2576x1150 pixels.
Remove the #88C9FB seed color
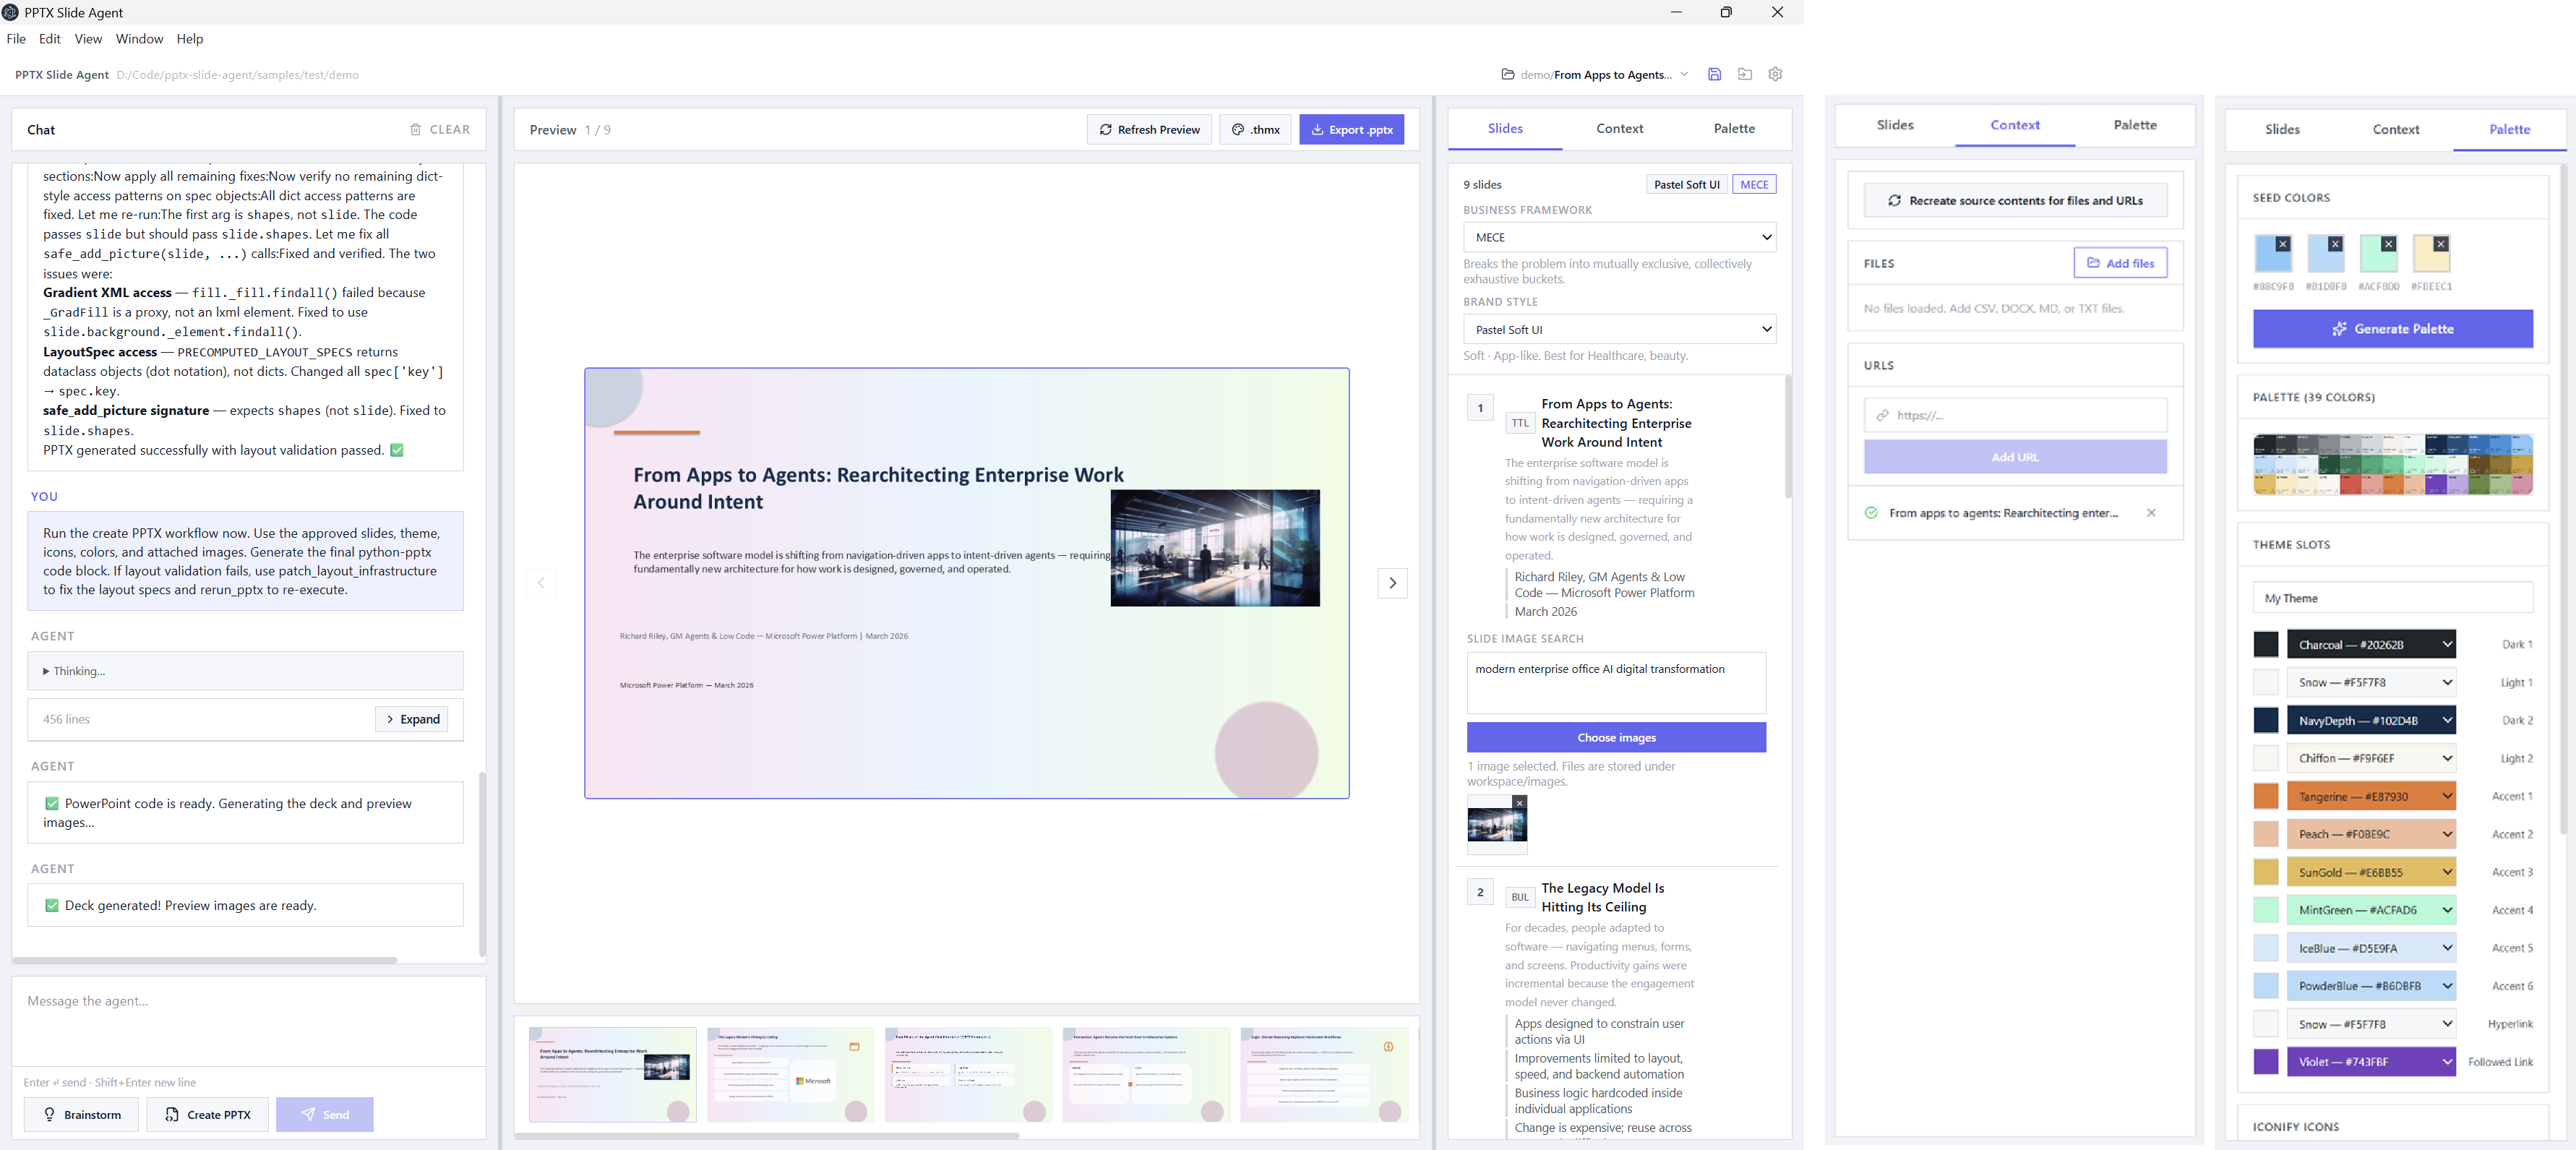(2282, 244)
